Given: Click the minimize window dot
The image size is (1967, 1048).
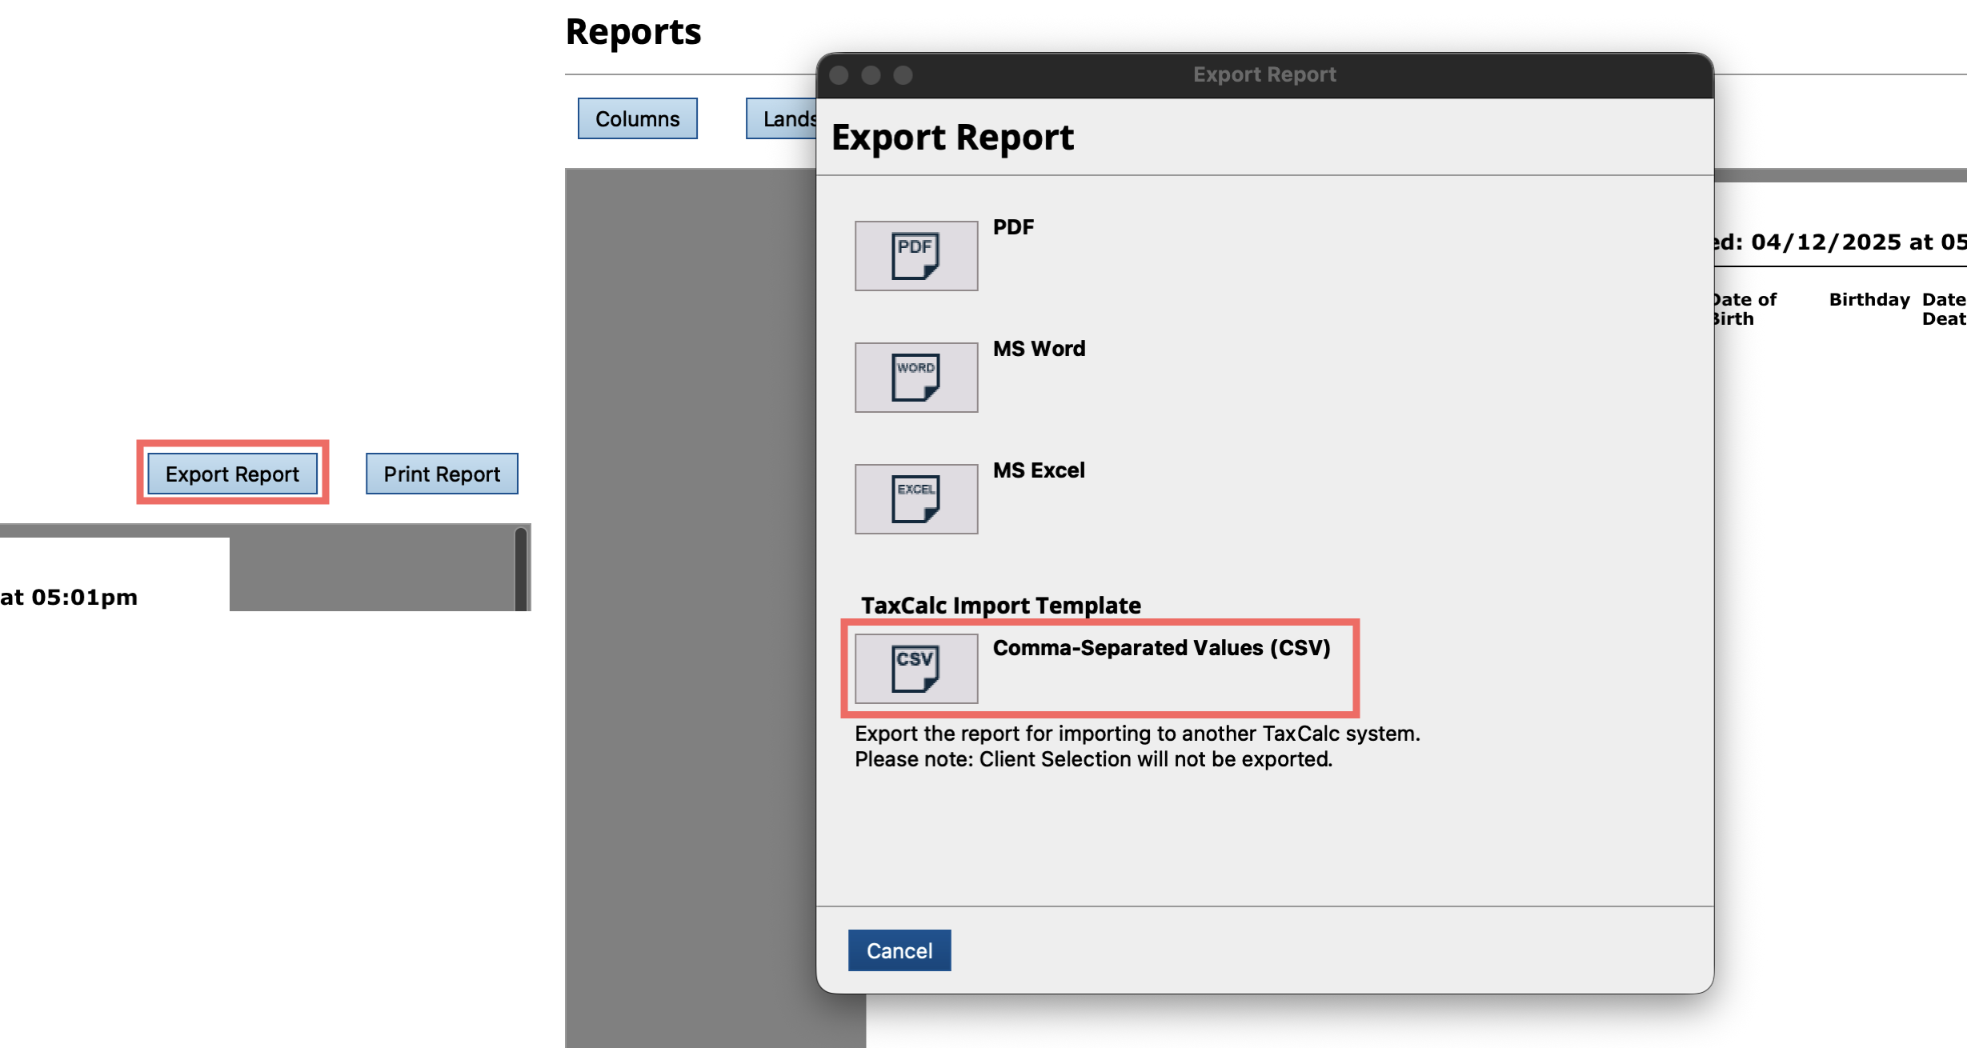Looking at the screenshot, I should click(871, 74).
